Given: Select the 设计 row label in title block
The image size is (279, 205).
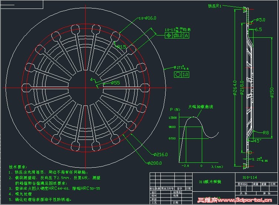Looking at the screenshot, I should tap(154, 192).
